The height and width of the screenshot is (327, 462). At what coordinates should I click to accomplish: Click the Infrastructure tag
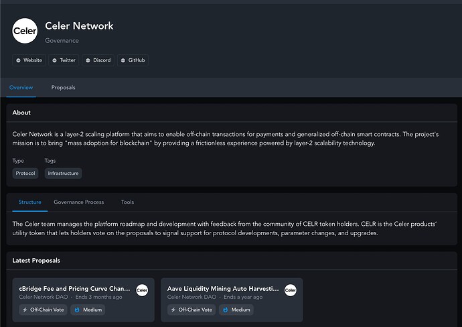click(x=64, y=173)
